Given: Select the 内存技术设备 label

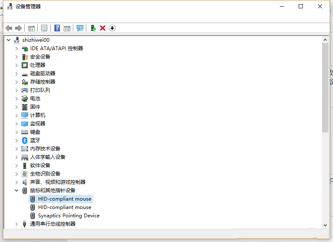Looking at the screenshot, I should [45, 148].
